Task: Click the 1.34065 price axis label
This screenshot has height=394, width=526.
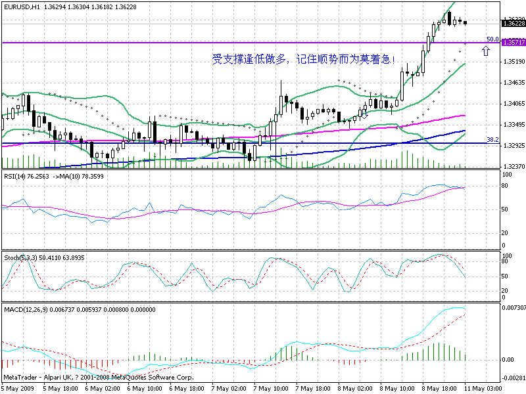Action: click(514, 104)
